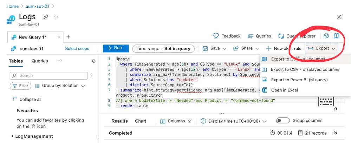This screenshot has height=143, width=351.
Task: Open the Columns dropdown
Action: tap(176, 121)
